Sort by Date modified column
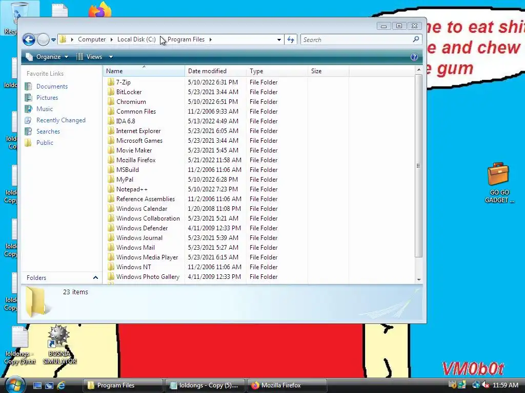This screenshot has height=393, width=525. (x=215, y=71)
